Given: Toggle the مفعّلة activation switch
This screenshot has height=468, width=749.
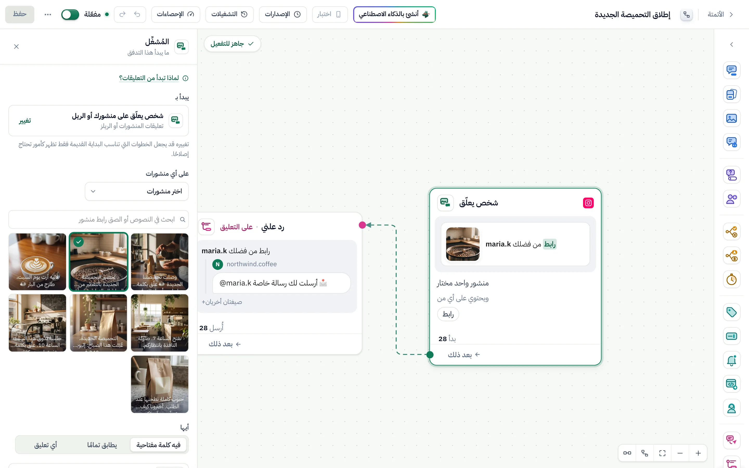Looking at the screenshot, I should coord(70,14).
